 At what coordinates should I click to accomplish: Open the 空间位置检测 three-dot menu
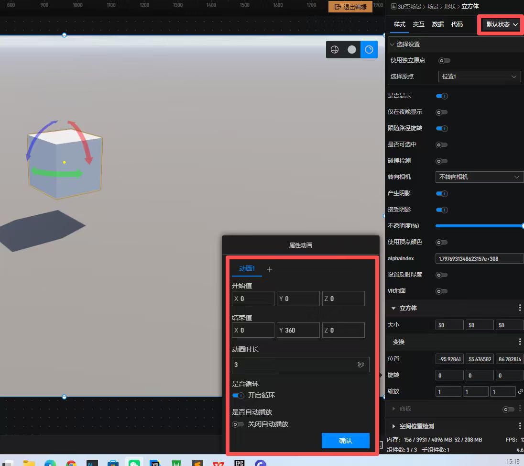pos(520,426)
